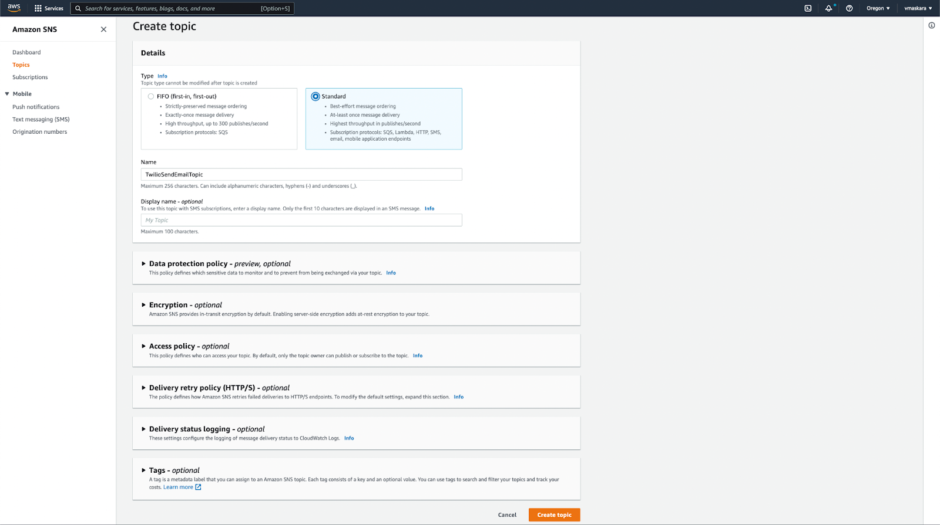Open Info link for Delivery status logging

point(349,438)
